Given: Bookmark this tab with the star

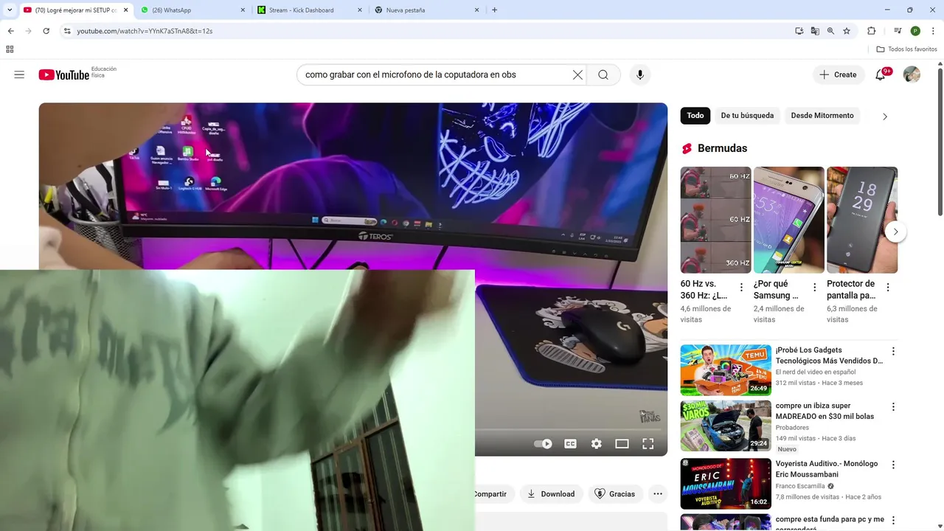Looking at the screenshot, I should [x=847, y=31].
